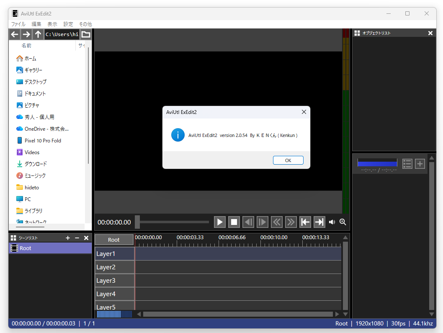
Task: Open the 表示 menu
Action: pos(52,24)
